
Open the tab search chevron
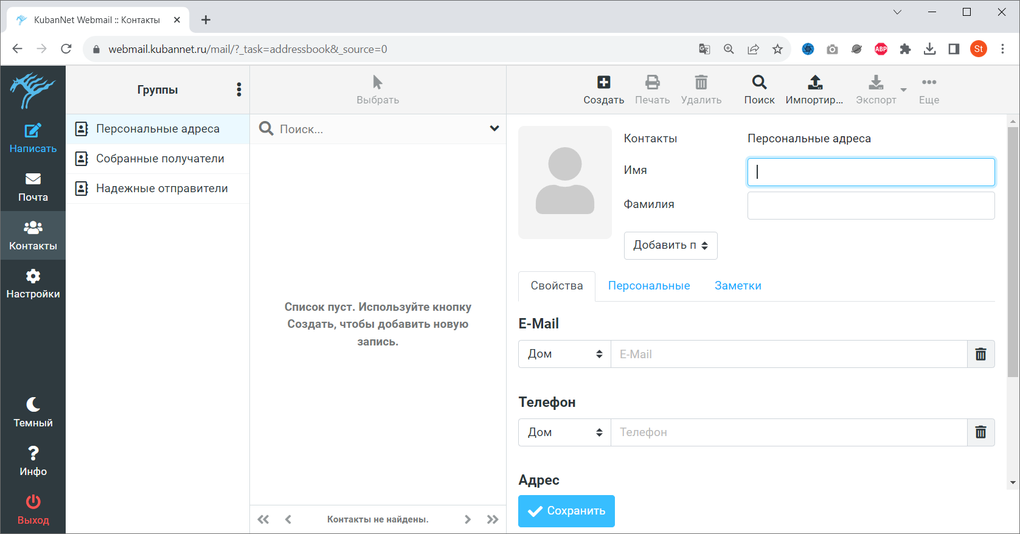(897, 12)
